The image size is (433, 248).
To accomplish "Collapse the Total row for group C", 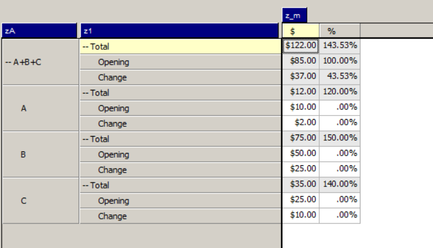I will click(x=85, y=185).
